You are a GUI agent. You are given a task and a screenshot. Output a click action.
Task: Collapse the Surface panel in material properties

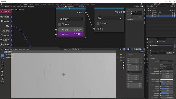coord(153,58)
